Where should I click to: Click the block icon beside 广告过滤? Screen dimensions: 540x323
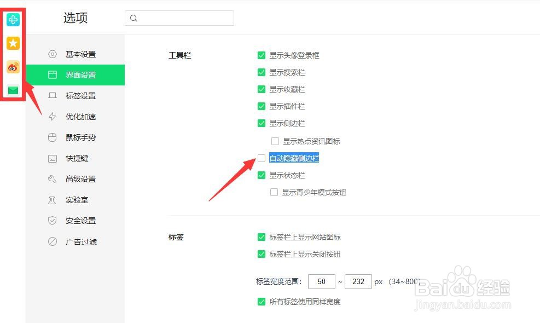(x=53, y=241)
